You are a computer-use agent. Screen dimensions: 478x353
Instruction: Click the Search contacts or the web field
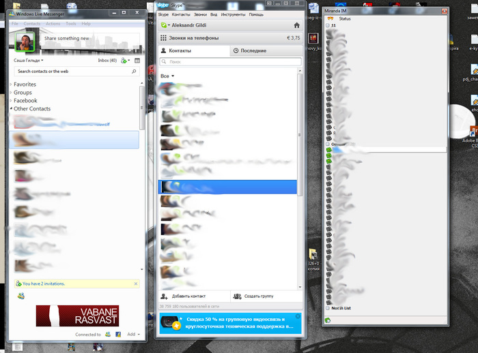tap(76, 71)
